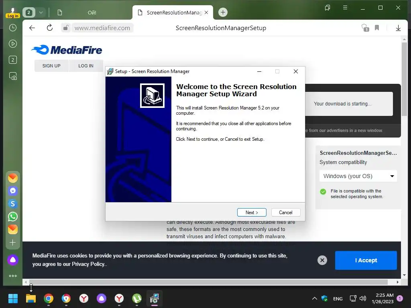Screen dimensions: 411x308
Task: Open File Explorer from the taskbar
Action: (x=31, y=298)
